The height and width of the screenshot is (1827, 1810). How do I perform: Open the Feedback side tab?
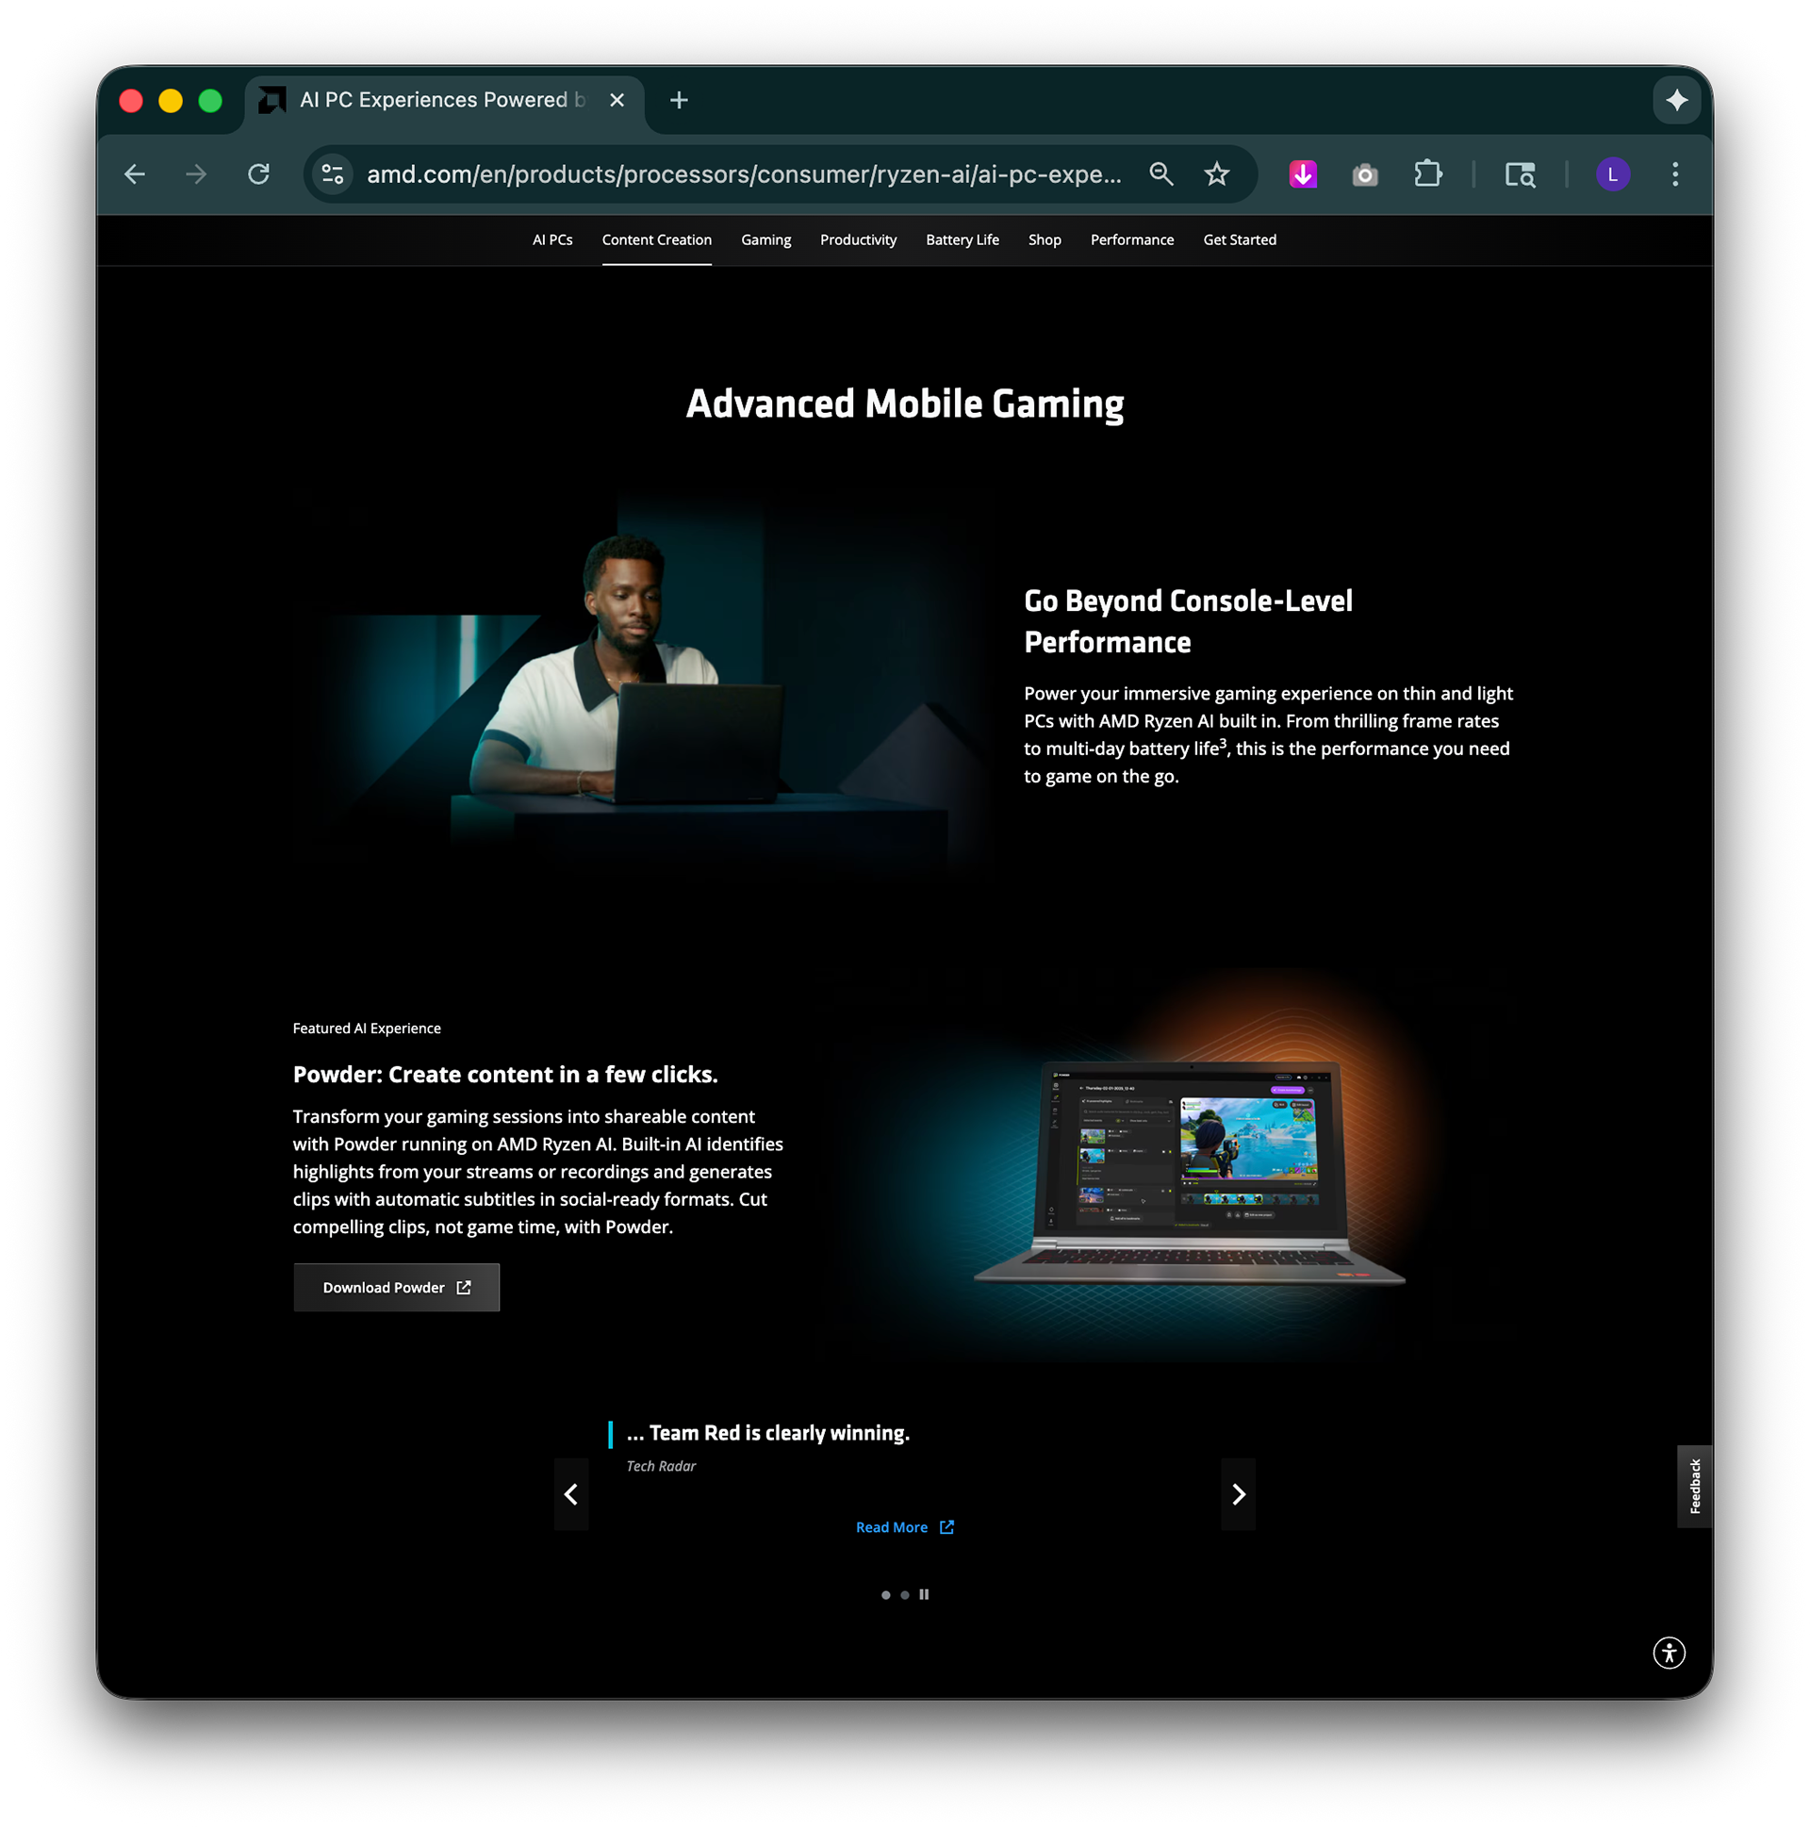1694,1486
